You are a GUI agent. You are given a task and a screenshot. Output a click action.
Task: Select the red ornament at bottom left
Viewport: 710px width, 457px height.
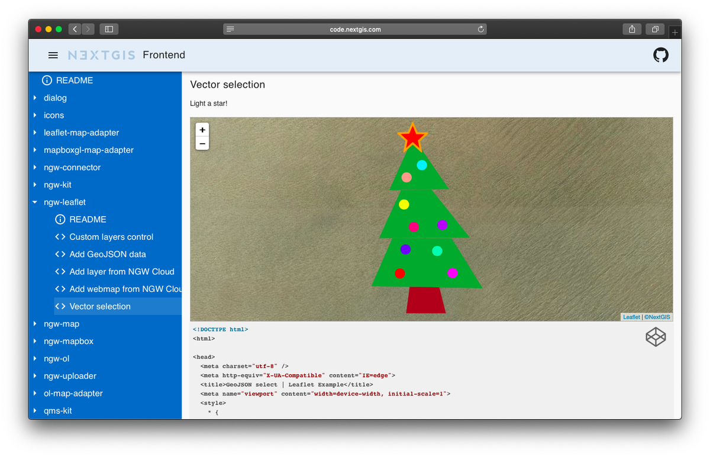pyautogui.click(x=400, y=273)
